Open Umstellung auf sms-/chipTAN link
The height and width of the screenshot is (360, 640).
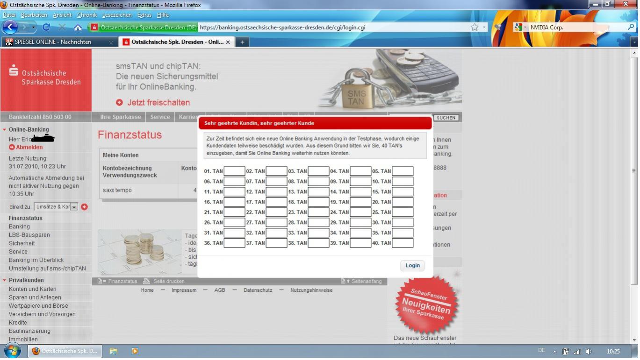(47, 268)
